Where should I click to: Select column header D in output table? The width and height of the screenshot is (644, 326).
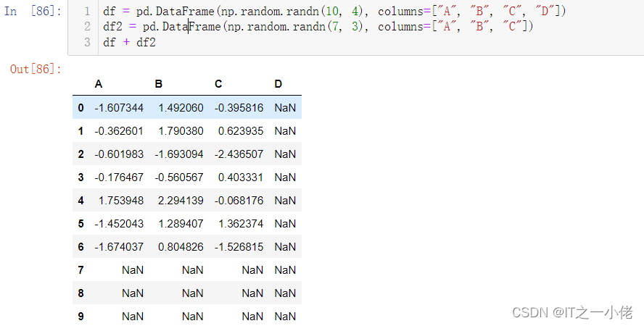pyautogui.click(x=278, y=84)
